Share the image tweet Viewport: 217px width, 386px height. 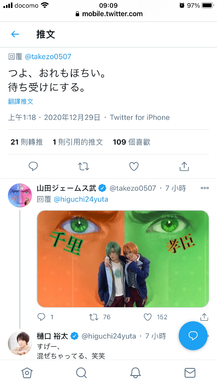point(204,317)
